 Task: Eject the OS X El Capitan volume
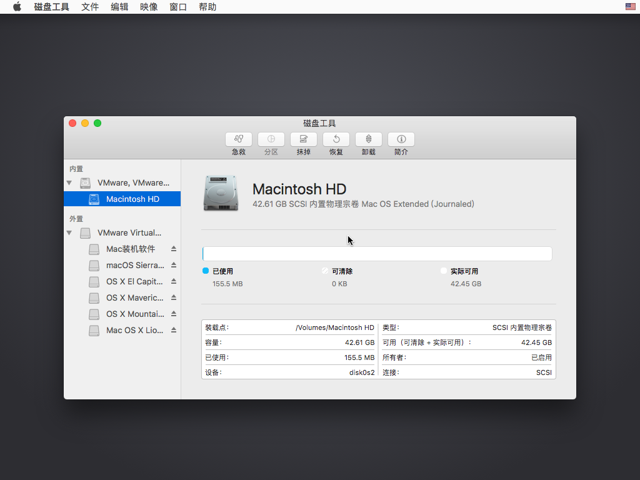174,281
